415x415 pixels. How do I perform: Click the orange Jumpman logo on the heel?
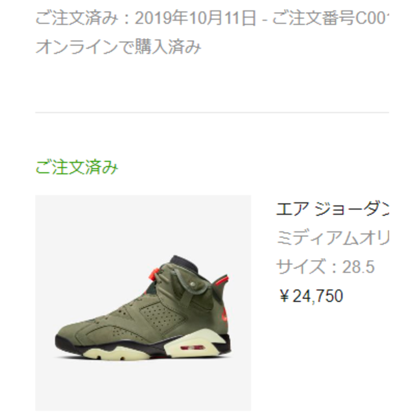click(225, 314)
